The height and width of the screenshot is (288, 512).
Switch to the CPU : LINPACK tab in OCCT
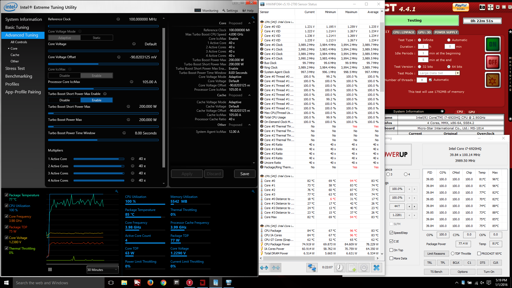point(404,32)
